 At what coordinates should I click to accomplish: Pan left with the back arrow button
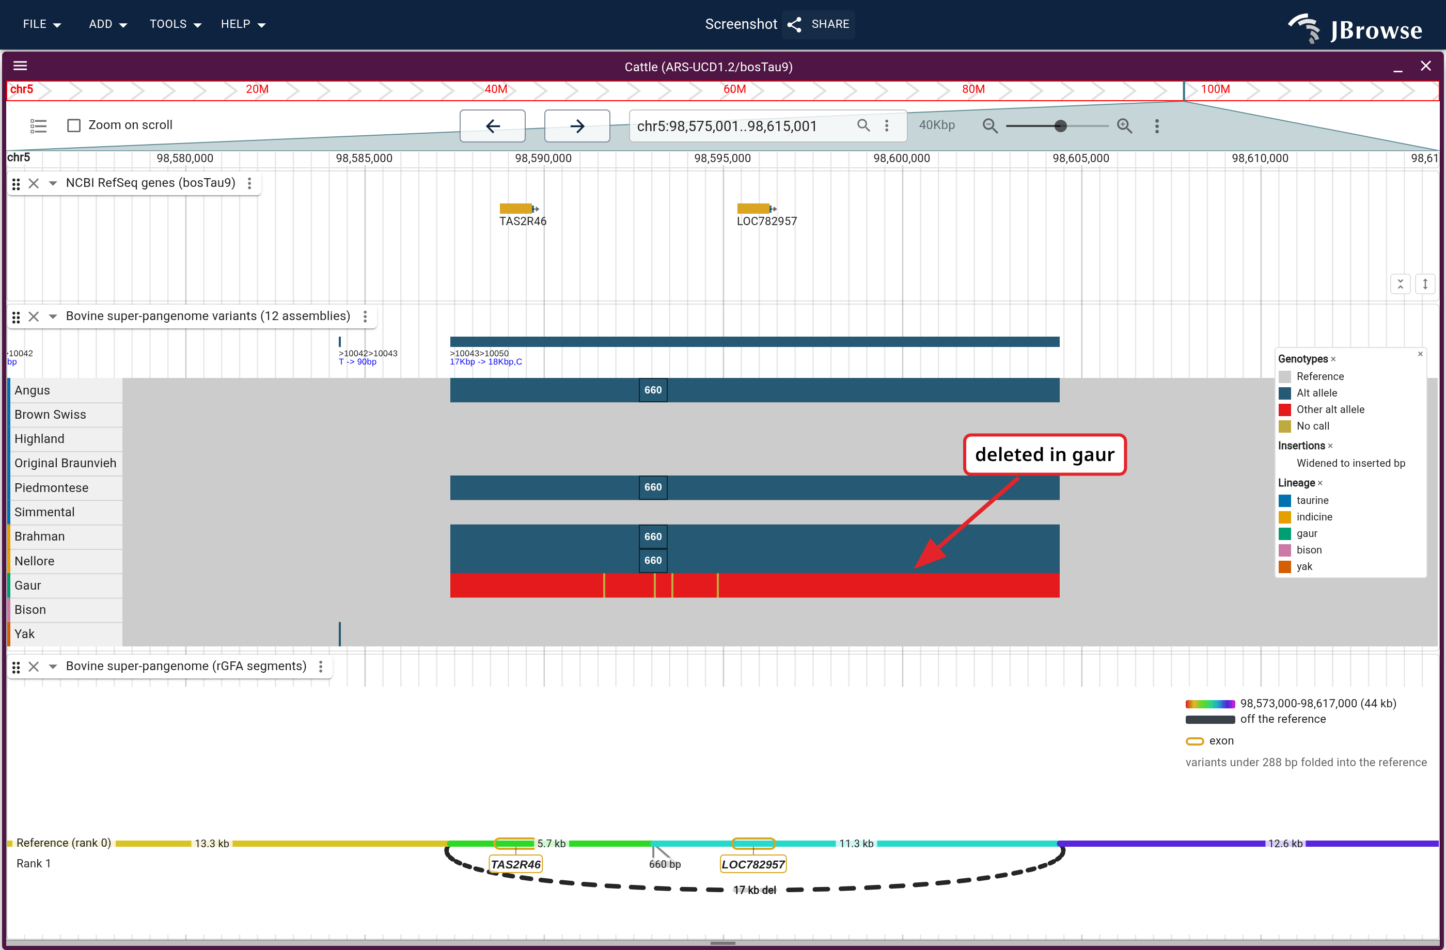pos(493,126)
